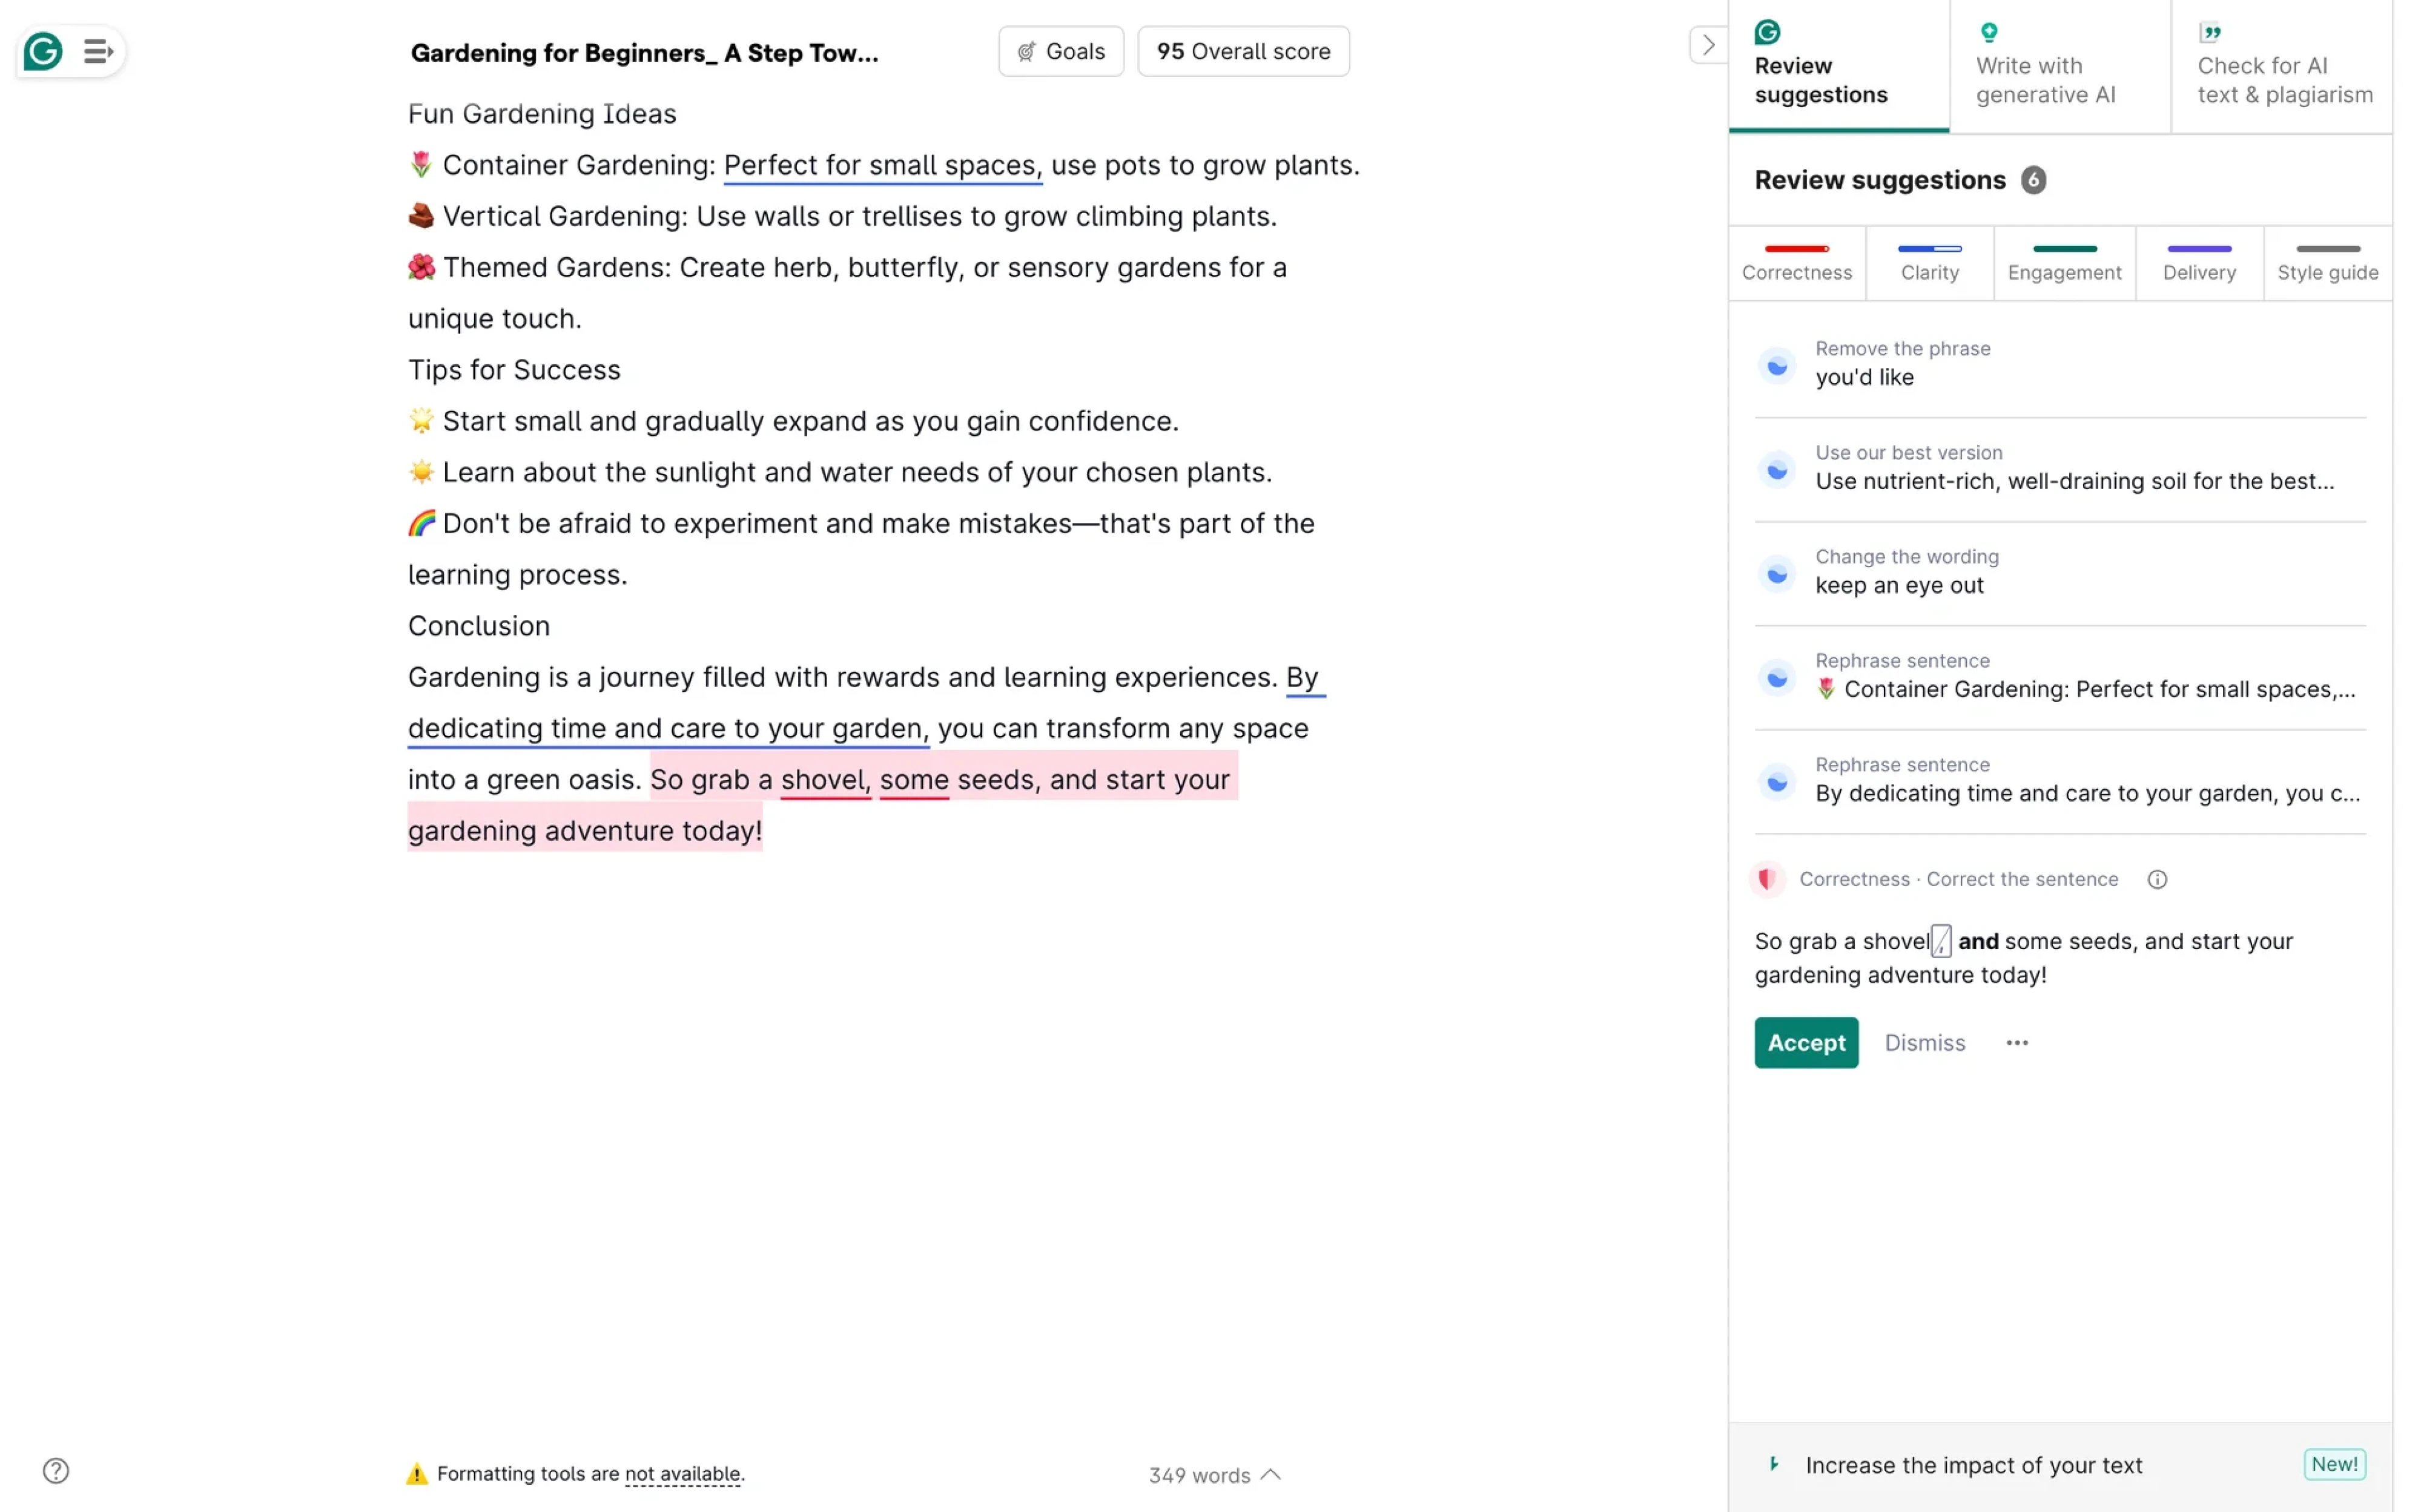The image size is (2421, 1512).
Task: Click the info icon beside Correct the sentence
Action: (2157, 880)
